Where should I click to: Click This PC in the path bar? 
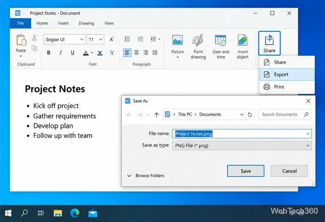185,114
